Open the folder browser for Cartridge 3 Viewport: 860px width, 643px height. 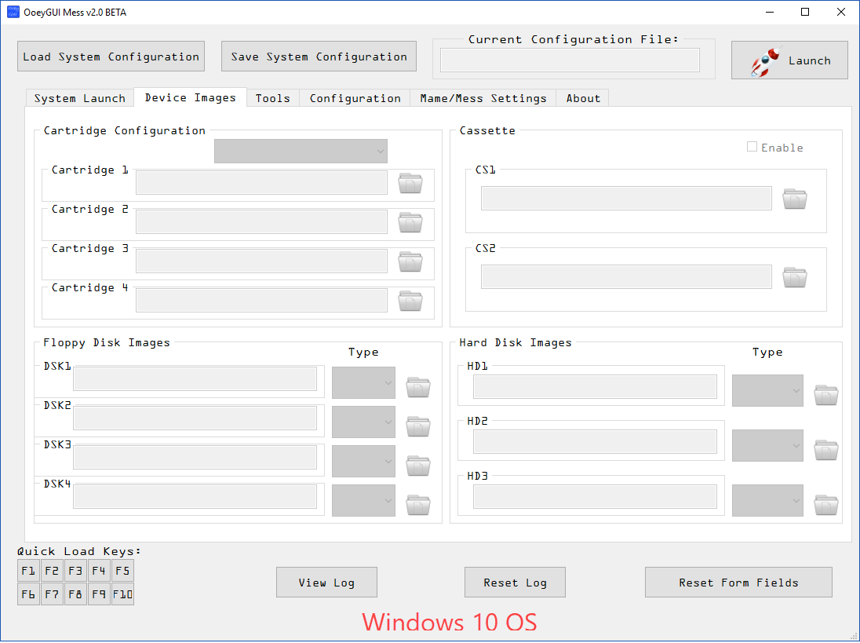point(410,261)
